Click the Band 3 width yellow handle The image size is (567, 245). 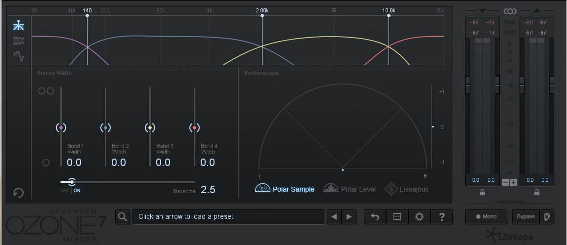(x=150, y=127)
